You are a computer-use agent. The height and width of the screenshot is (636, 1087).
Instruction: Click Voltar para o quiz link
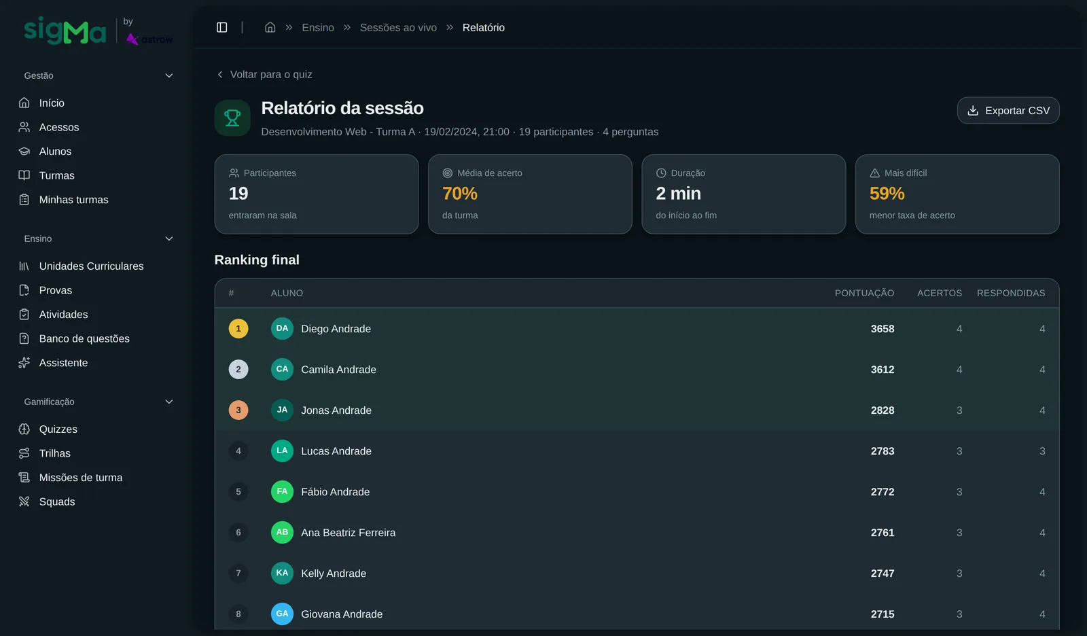(264, 74)
